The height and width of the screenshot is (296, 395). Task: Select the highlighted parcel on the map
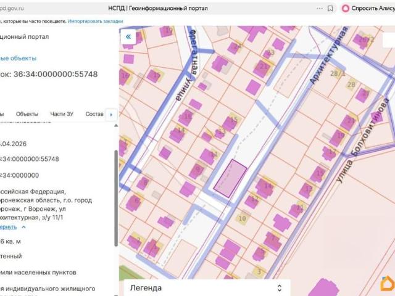[x=230, y=178]
